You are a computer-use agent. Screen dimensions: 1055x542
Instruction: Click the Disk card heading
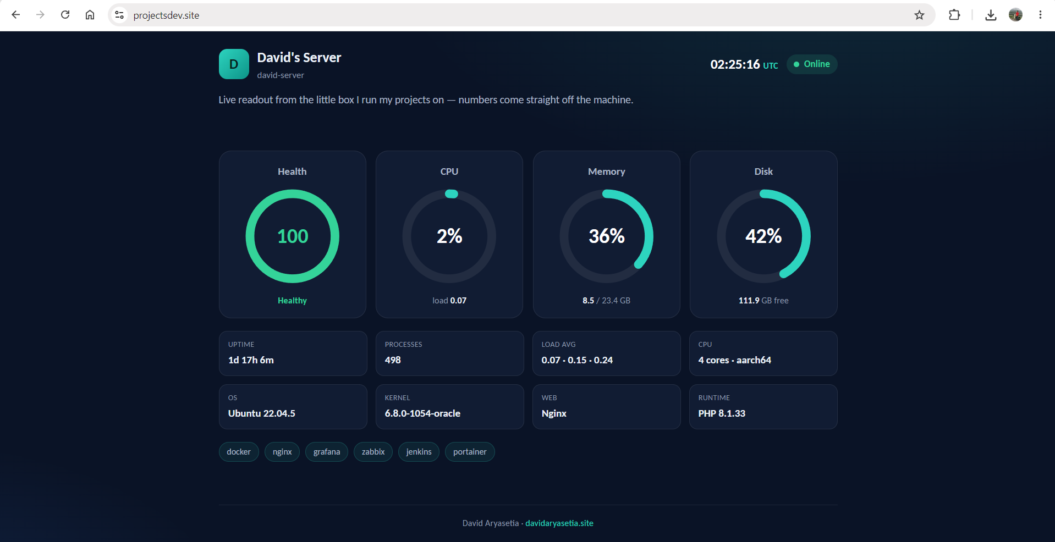[763, 172]
